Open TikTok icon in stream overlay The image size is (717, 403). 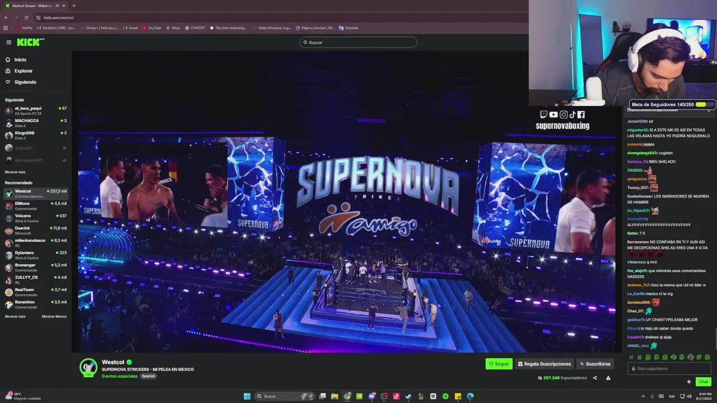click(x=572, y=114)
